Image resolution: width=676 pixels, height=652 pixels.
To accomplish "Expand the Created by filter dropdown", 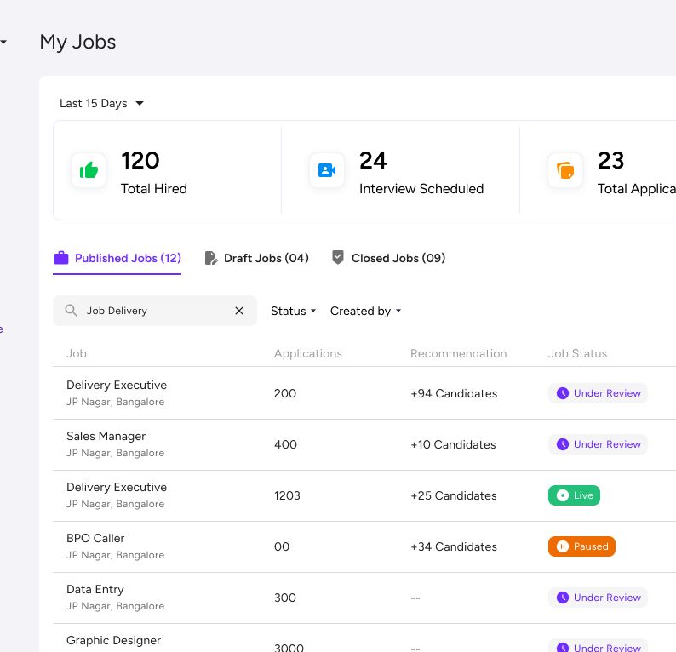I will pyautogui.click(x=365, y=311).
